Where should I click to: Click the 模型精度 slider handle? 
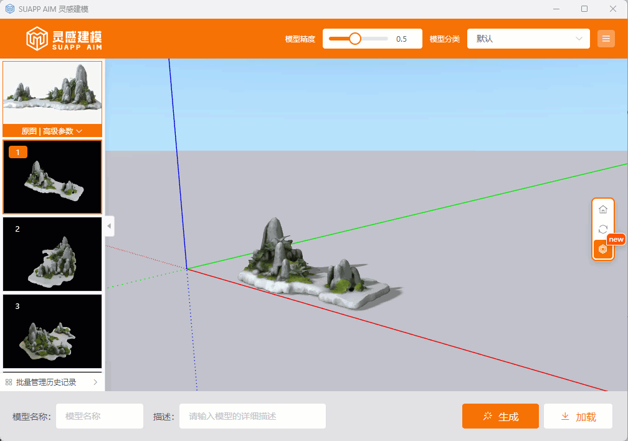tap(355, 39)
